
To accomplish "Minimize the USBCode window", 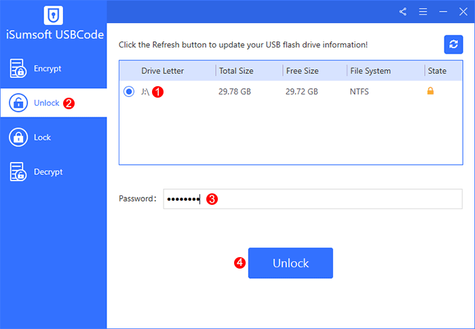I will (443, 12).
